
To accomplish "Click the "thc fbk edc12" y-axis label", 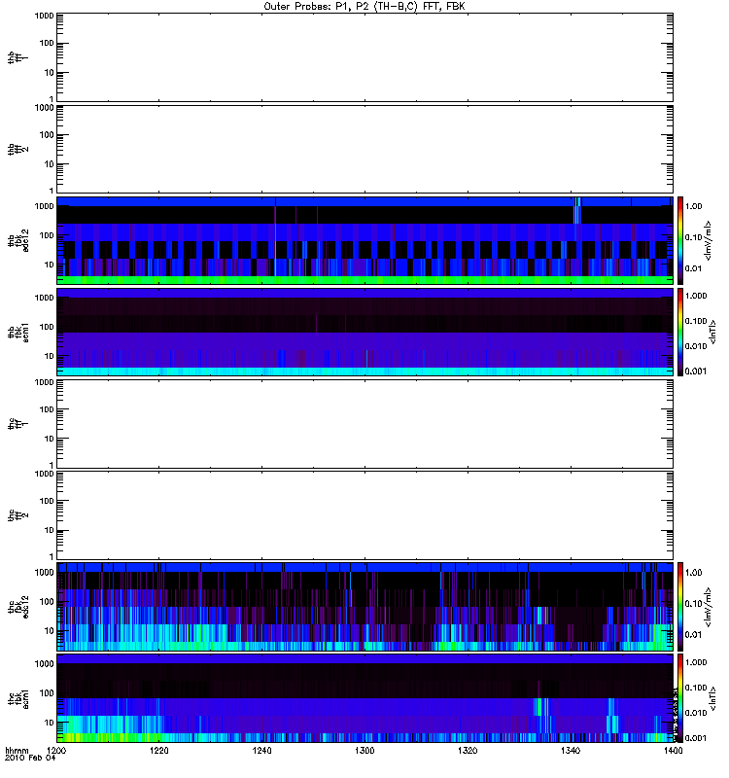I will 18,606.
